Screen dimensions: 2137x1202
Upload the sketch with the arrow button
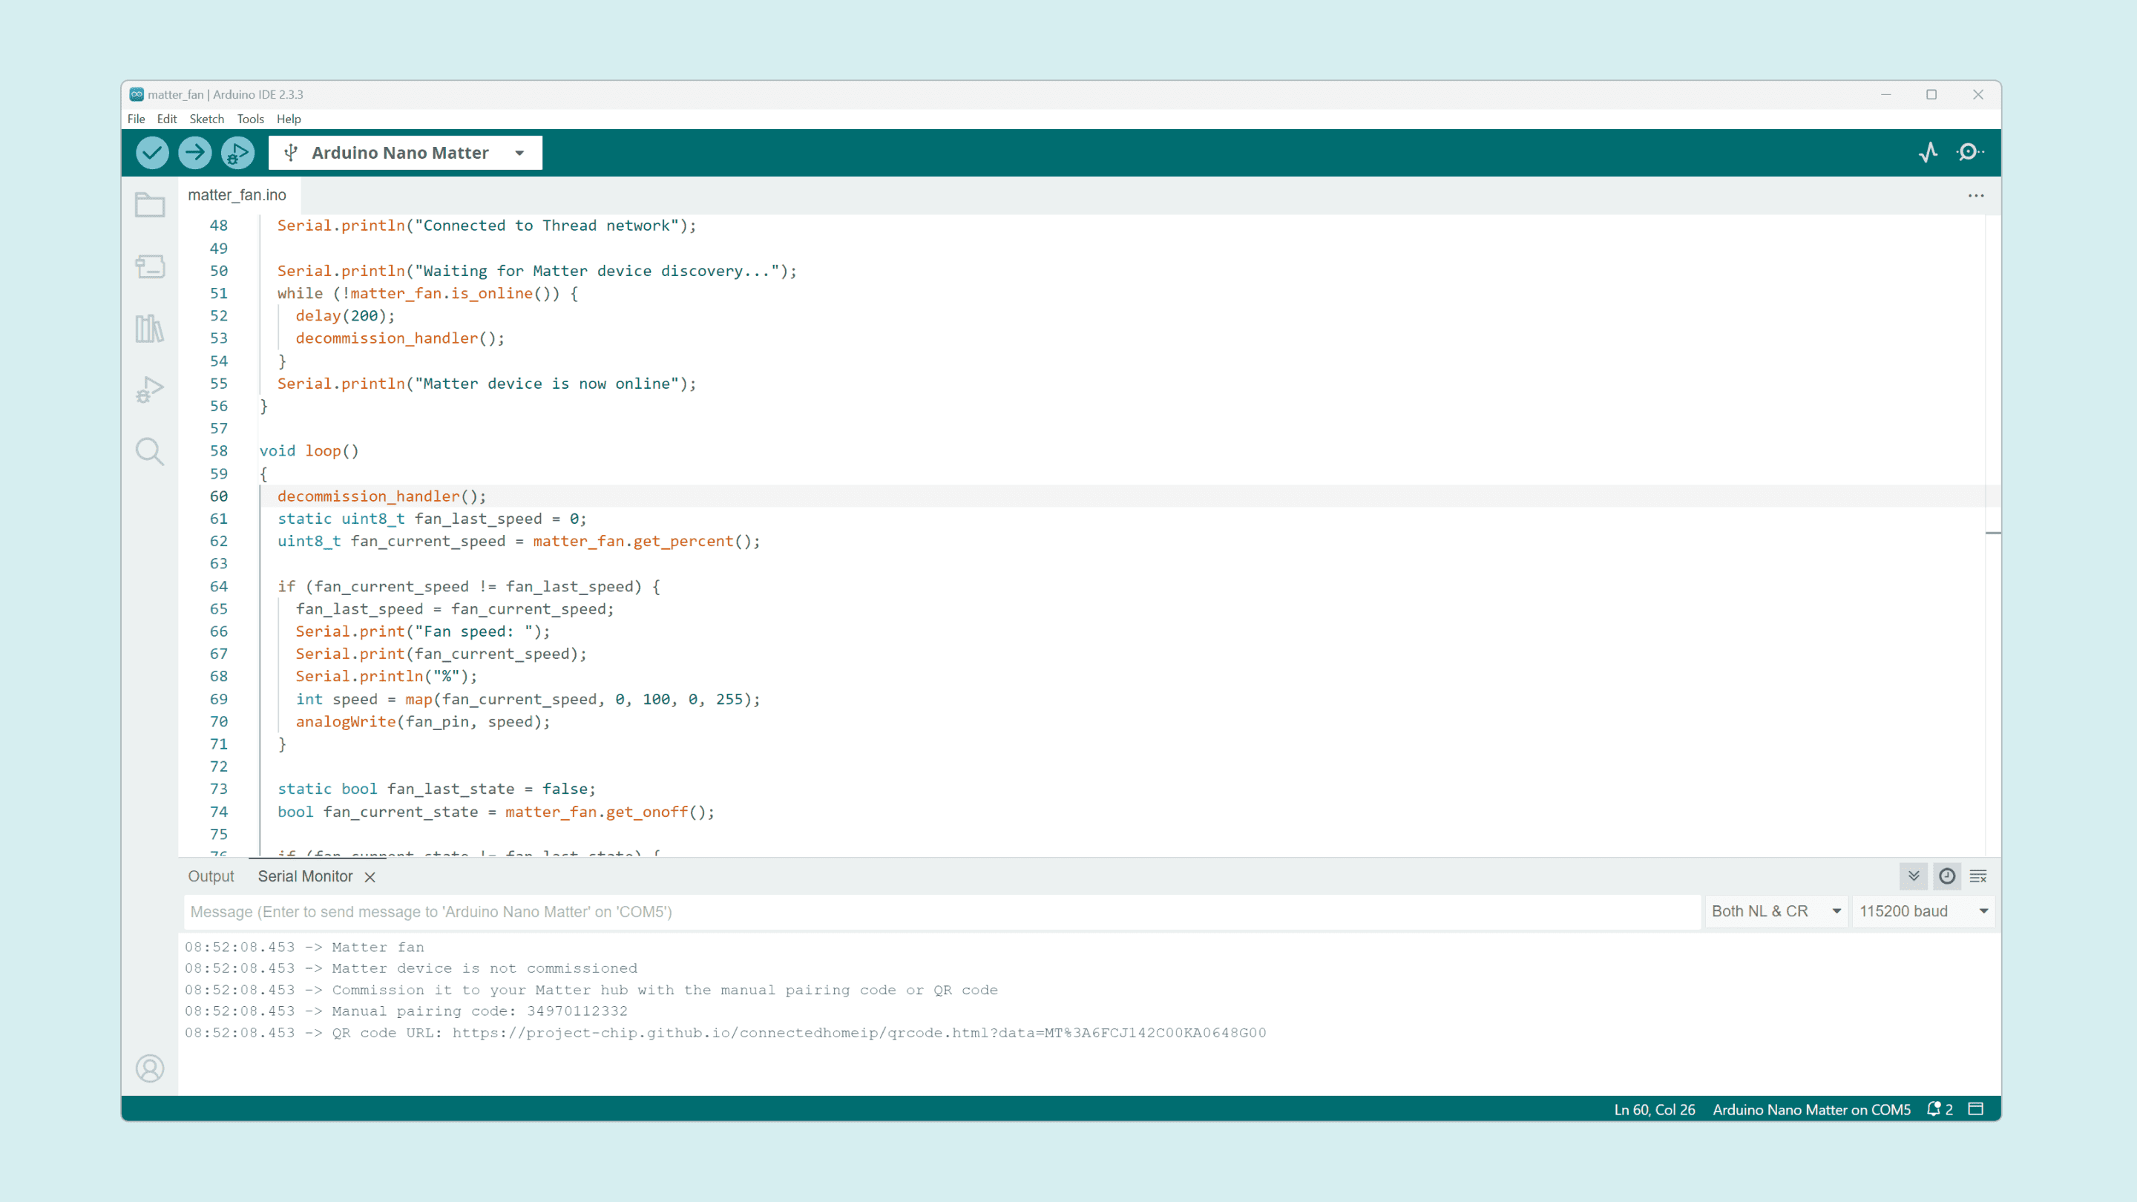[x=195, y=153]
